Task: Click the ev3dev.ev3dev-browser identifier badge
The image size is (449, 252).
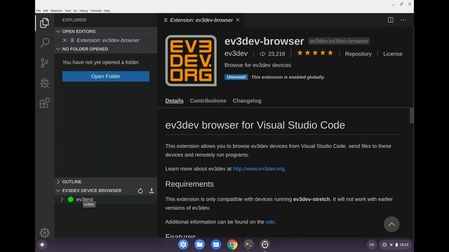Action: (339, 41)
